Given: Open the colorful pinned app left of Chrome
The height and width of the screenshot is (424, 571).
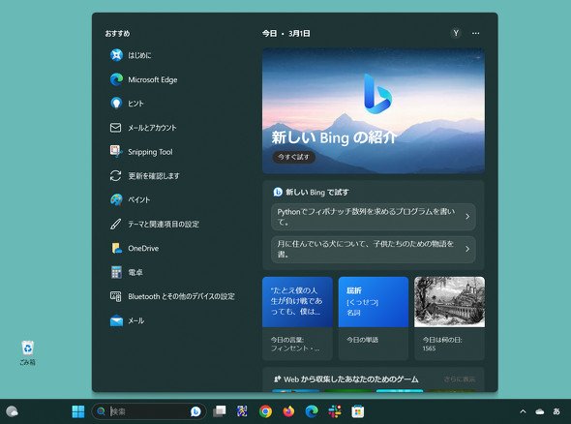Looking at the screenshot, I should (x=242, y=411).
